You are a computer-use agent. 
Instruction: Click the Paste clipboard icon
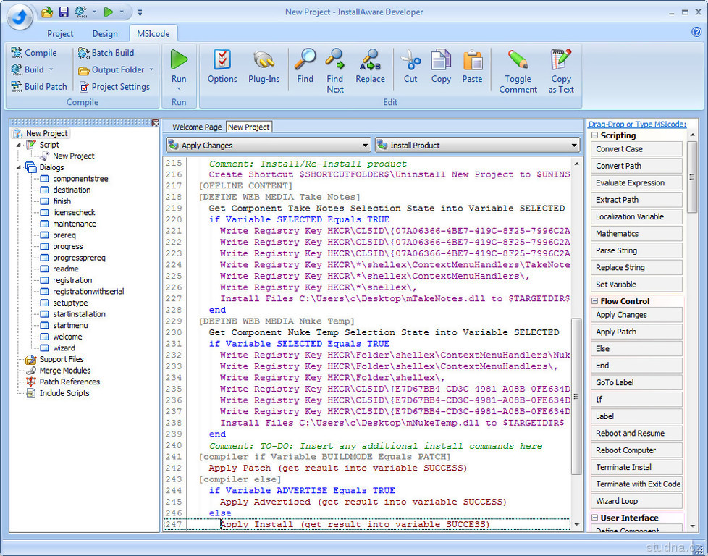pyautogui.click(x=472, y=60)
